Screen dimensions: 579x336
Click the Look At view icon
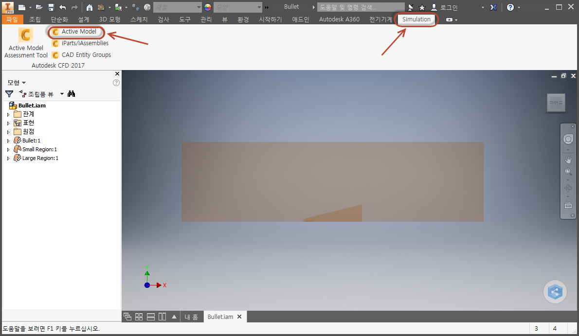[568, 205]
